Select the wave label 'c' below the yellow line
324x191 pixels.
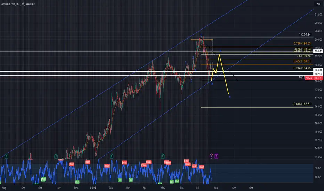pyautogui.click(x=230, y=97)
